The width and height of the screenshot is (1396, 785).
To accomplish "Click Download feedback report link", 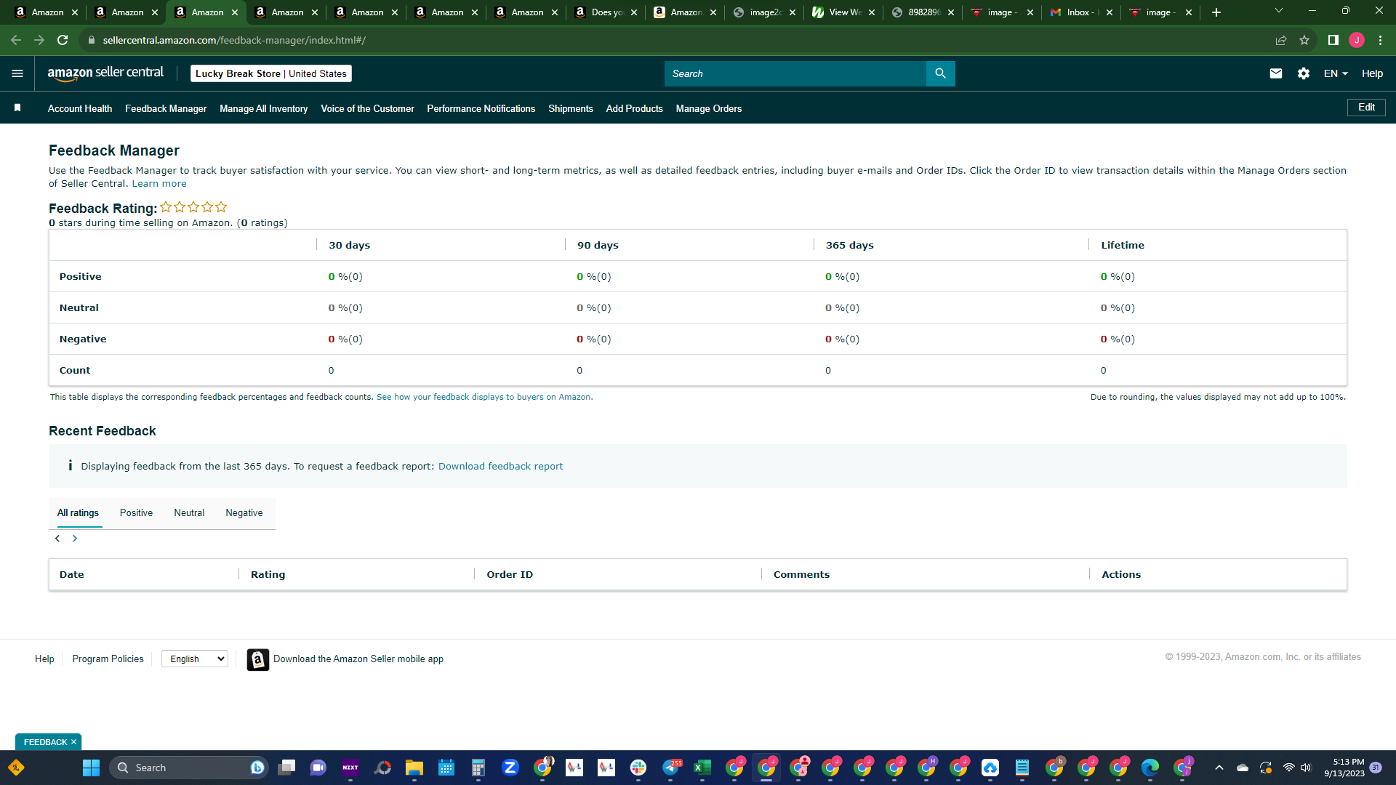I will coord(500,466).
